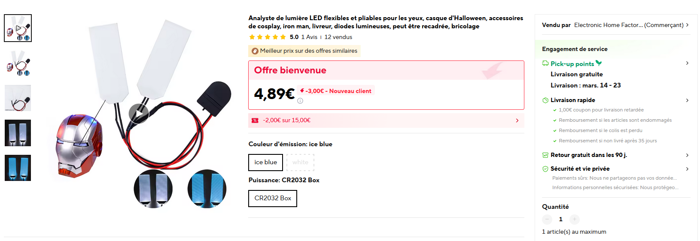Click the Pick-up points truck icon
This screenshot has height=241, width=700.
[545, 63]
